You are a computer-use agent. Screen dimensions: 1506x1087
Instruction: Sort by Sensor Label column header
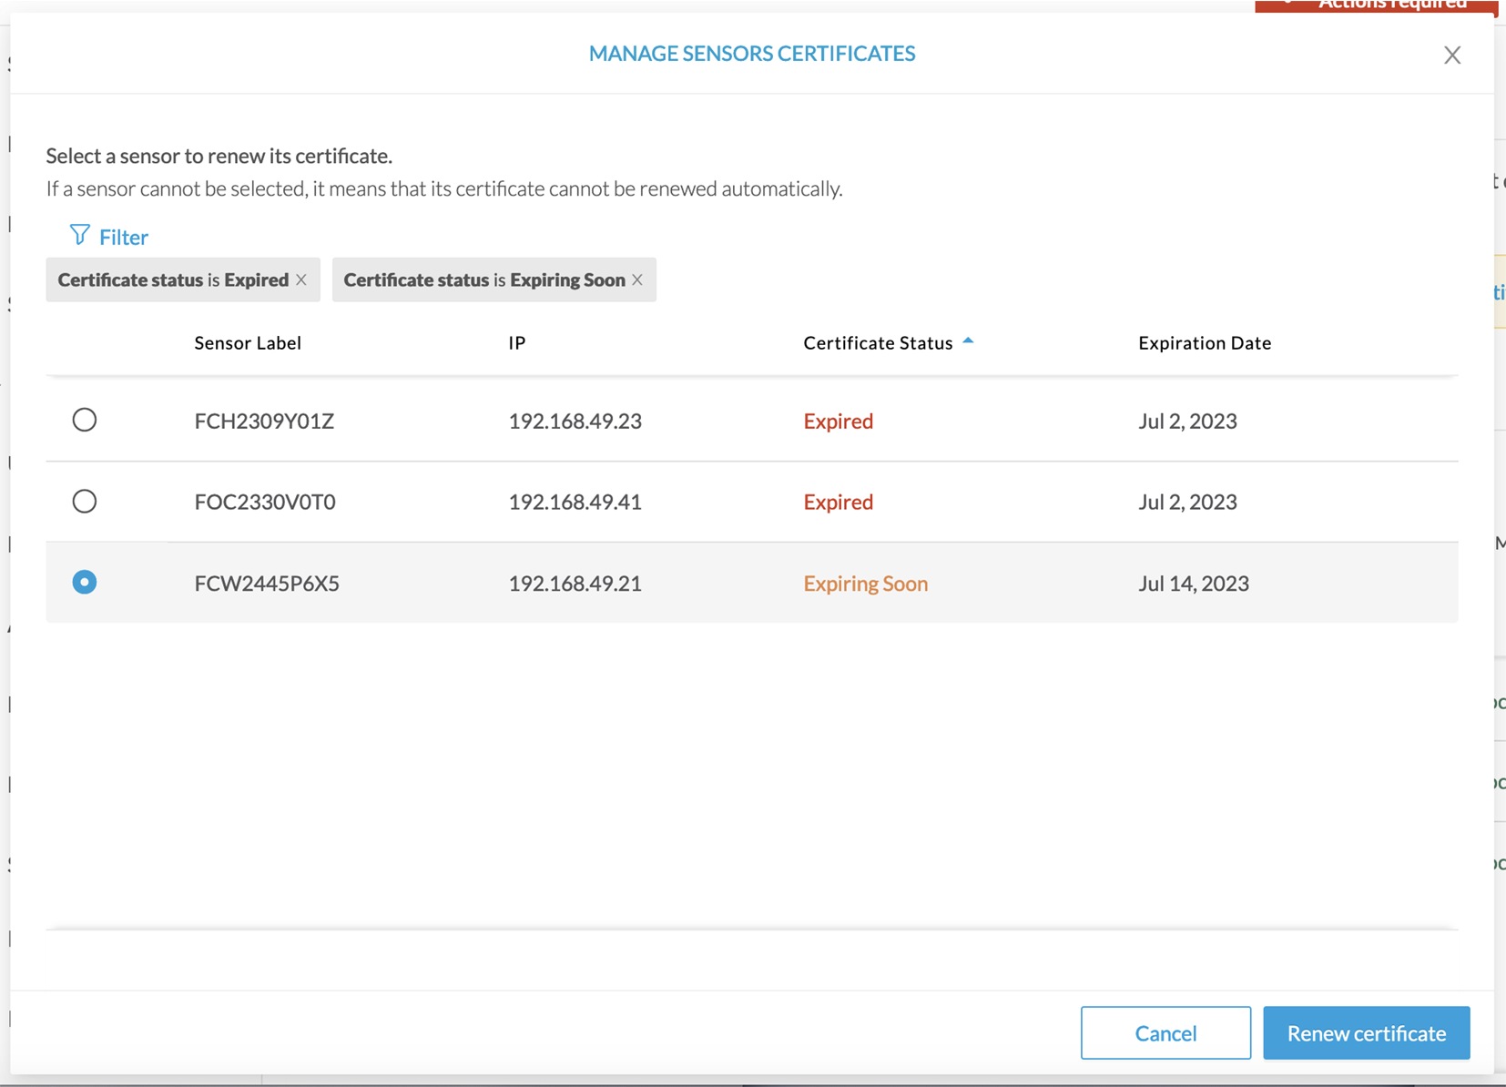pos(248,343)
